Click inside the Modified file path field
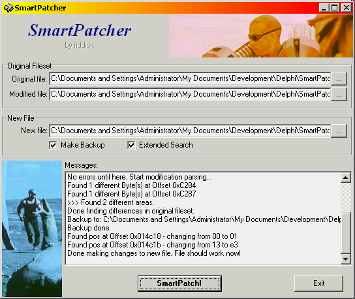Image resolution: width=355 pixels, height=299 pixels. (190, 94)
